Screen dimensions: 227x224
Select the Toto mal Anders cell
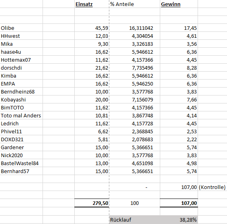tap(21, 115)
